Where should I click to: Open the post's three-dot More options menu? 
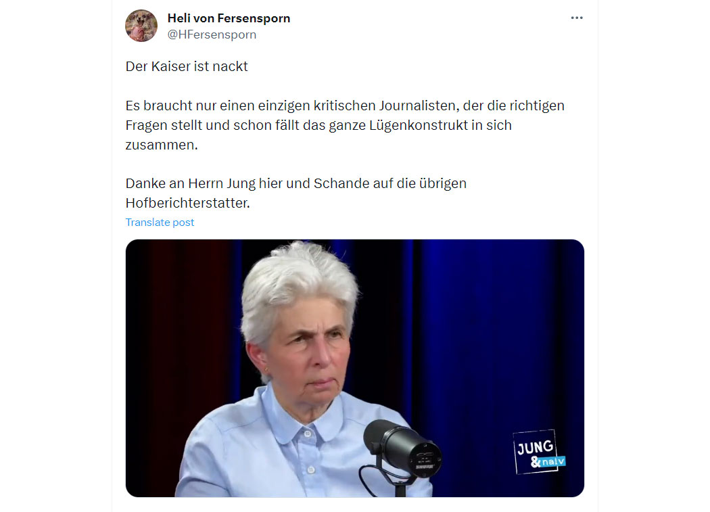click(x=576, y=18)
